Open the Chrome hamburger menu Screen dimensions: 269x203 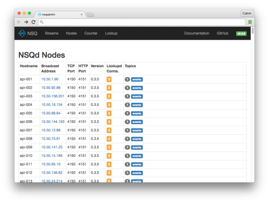tap(250, 22)
